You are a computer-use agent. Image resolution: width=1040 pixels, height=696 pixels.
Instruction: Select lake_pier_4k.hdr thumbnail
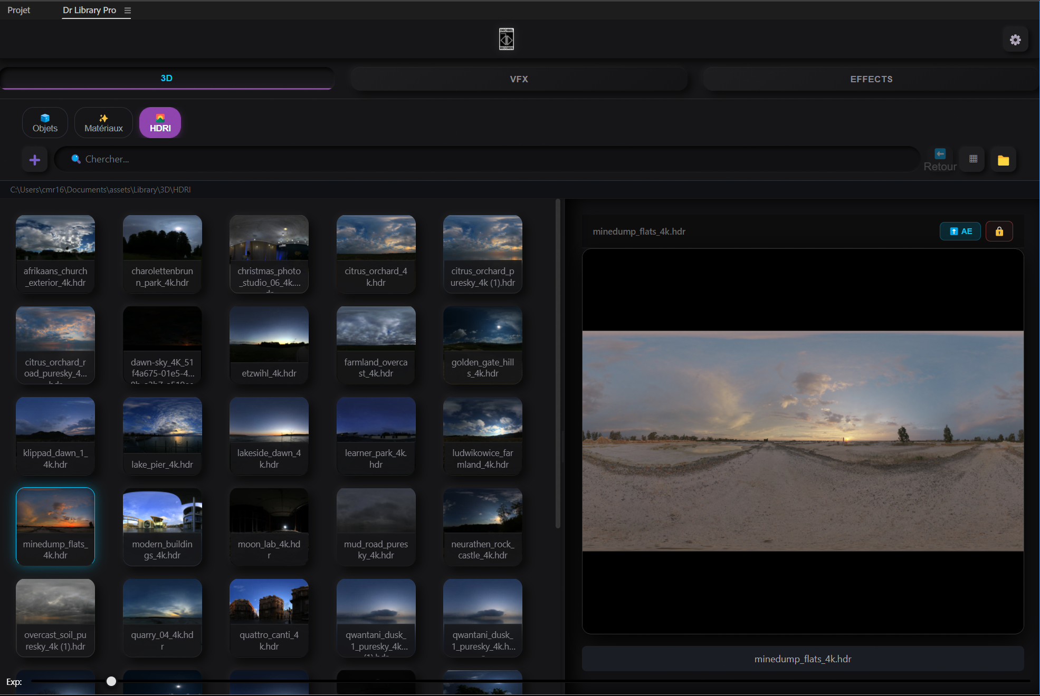tap(162, 436)
